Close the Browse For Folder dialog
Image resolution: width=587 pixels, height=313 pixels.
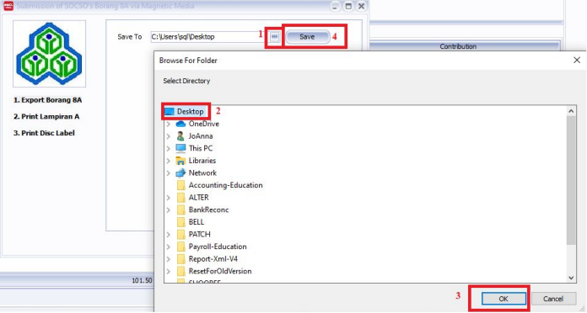click(577, 60)
